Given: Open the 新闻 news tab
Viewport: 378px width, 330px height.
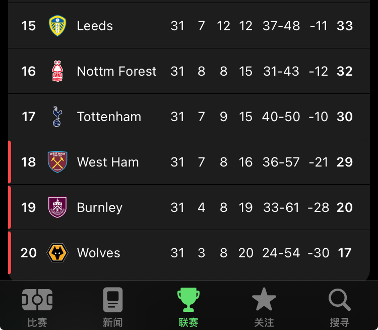Looking at the screenshot, I should [x=113, y=307].
